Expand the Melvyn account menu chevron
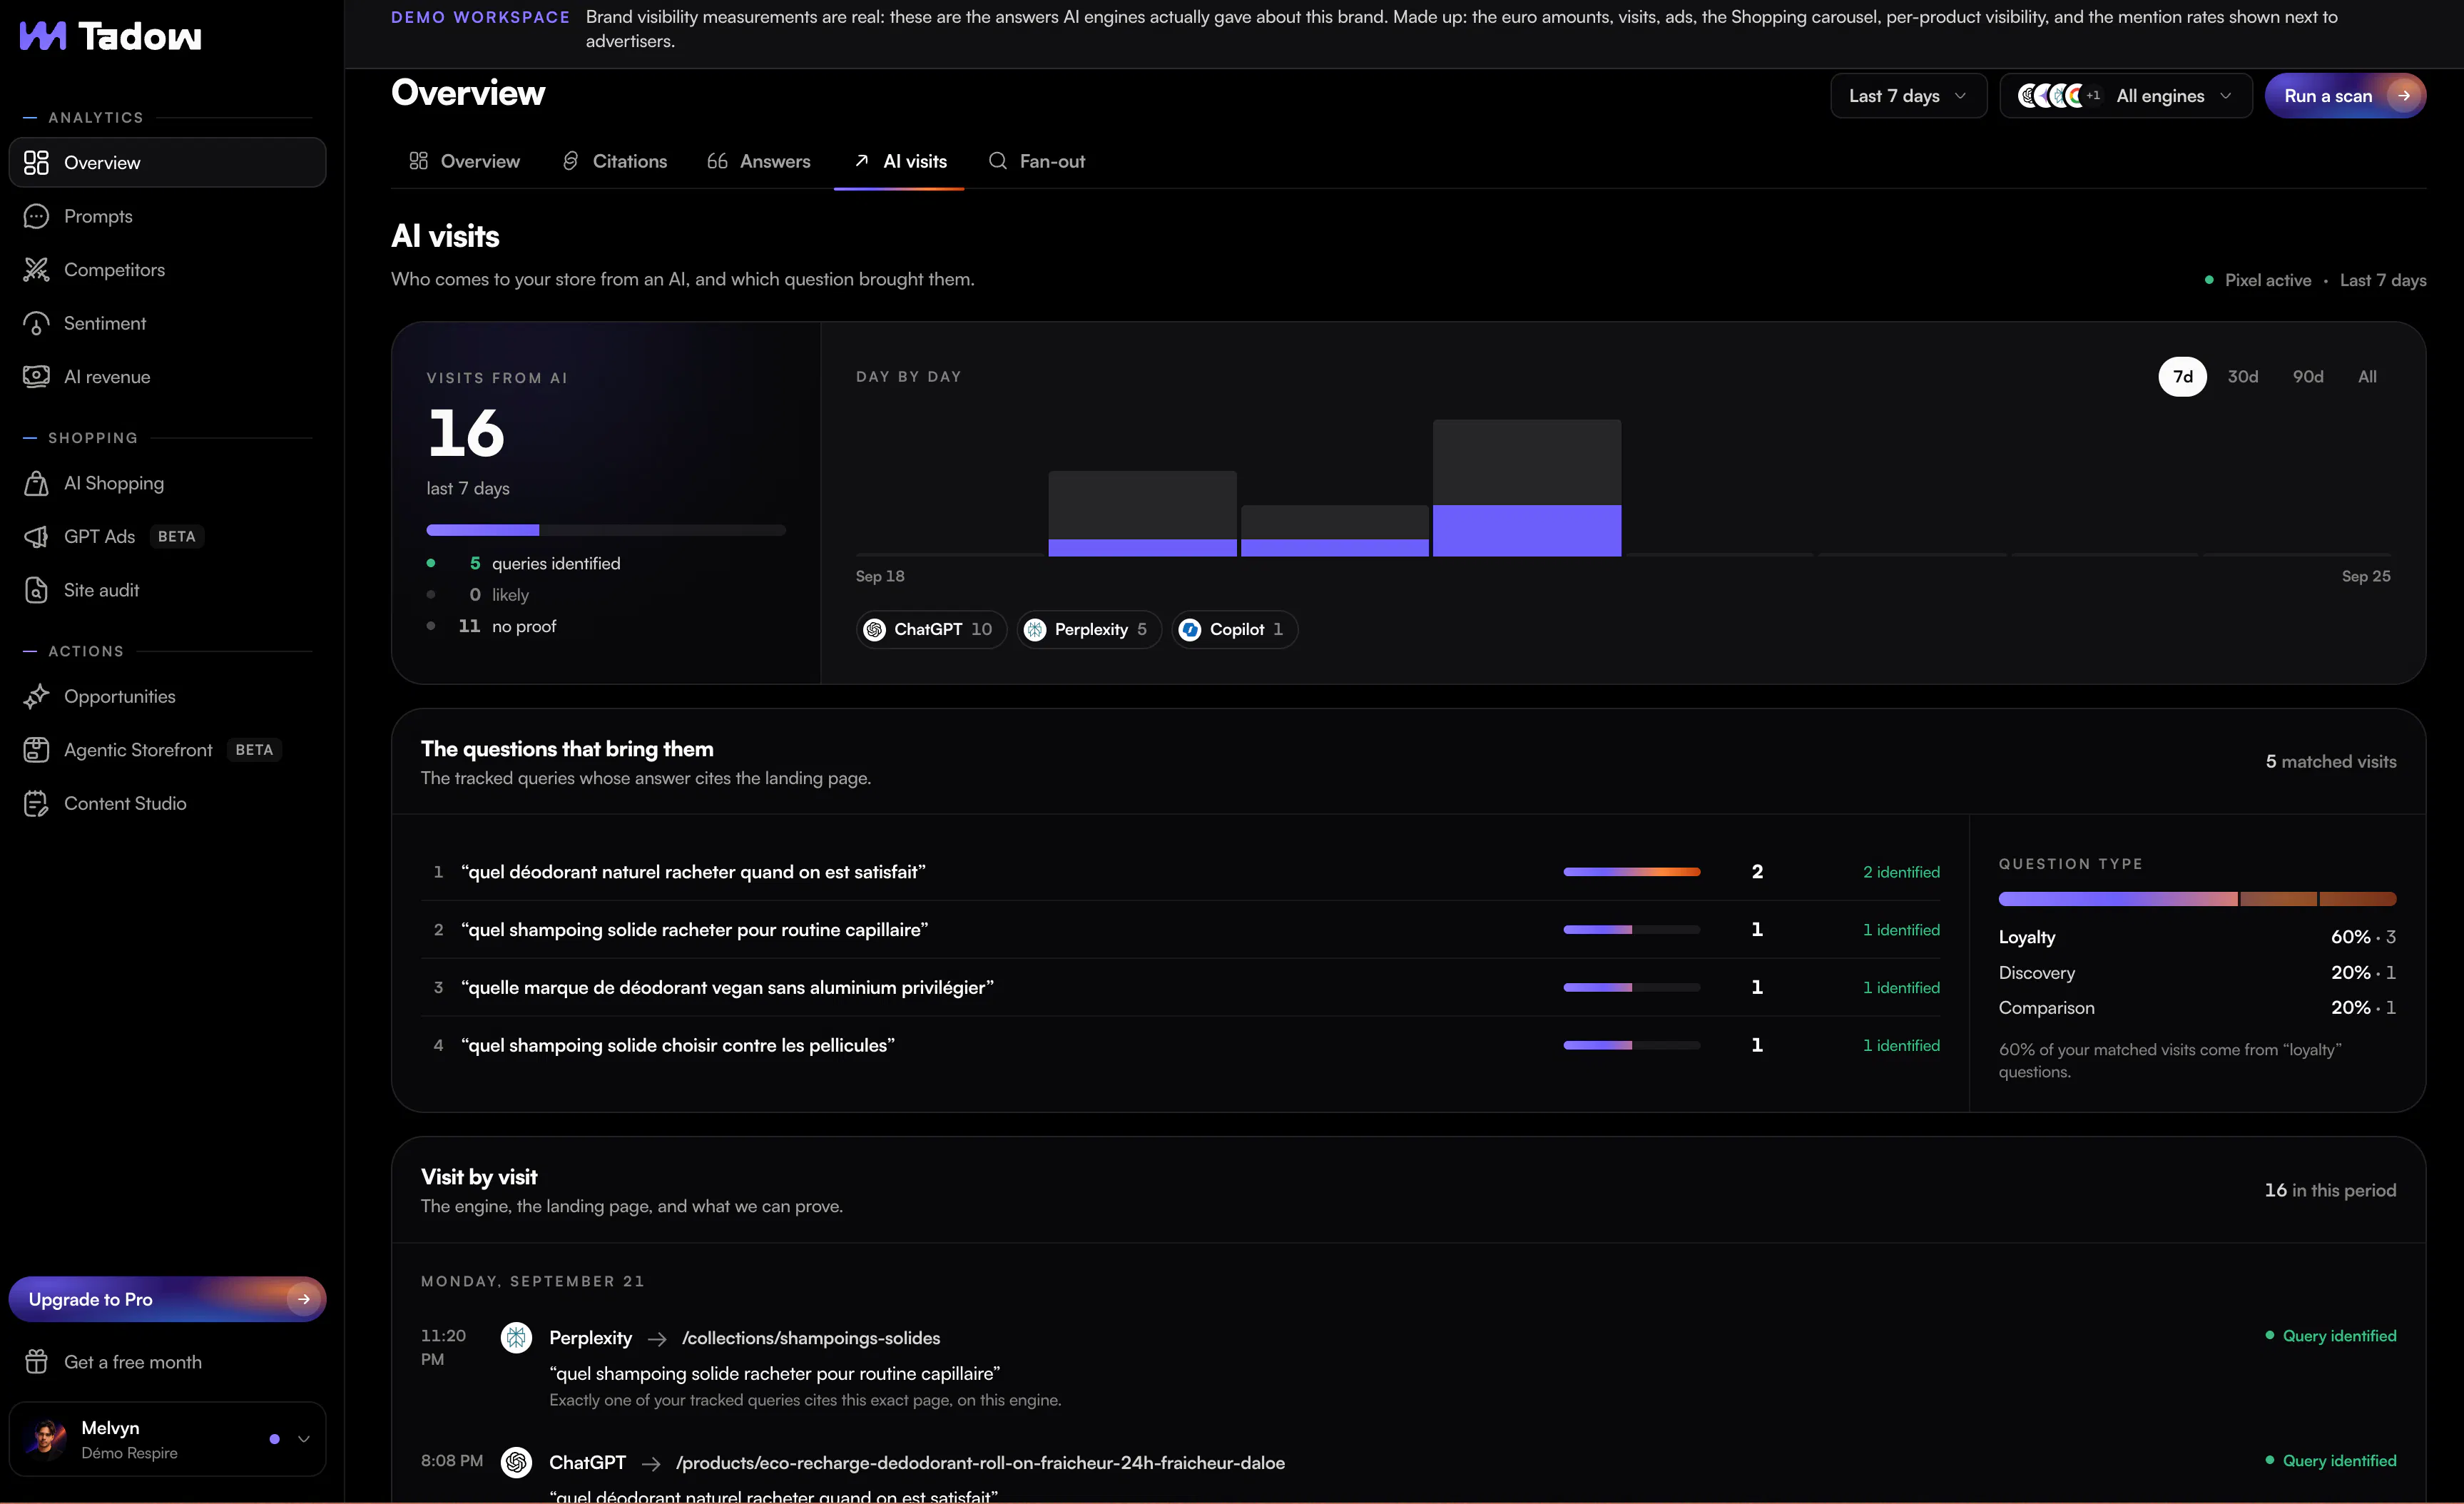Image resolution: width=2464 pixels, height=1504 pixels. pos(304,1439)
